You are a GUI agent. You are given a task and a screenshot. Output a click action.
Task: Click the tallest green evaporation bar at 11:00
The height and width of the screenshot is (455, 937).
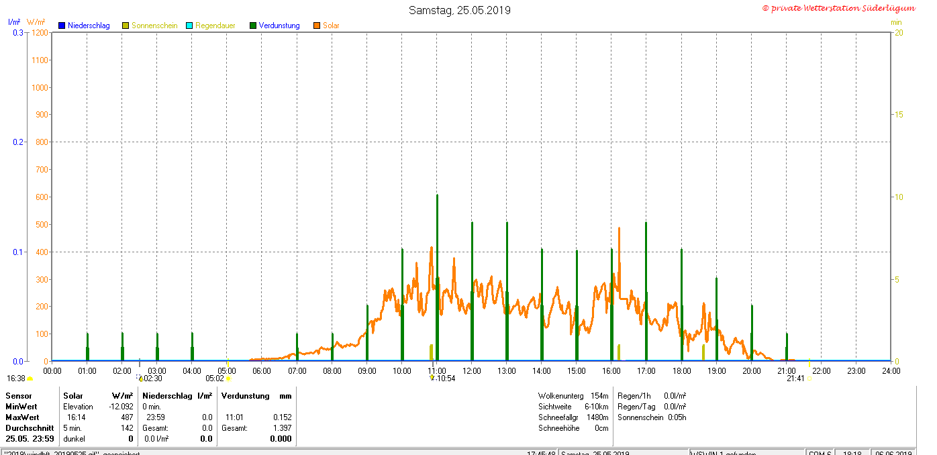tap(437, 278)
